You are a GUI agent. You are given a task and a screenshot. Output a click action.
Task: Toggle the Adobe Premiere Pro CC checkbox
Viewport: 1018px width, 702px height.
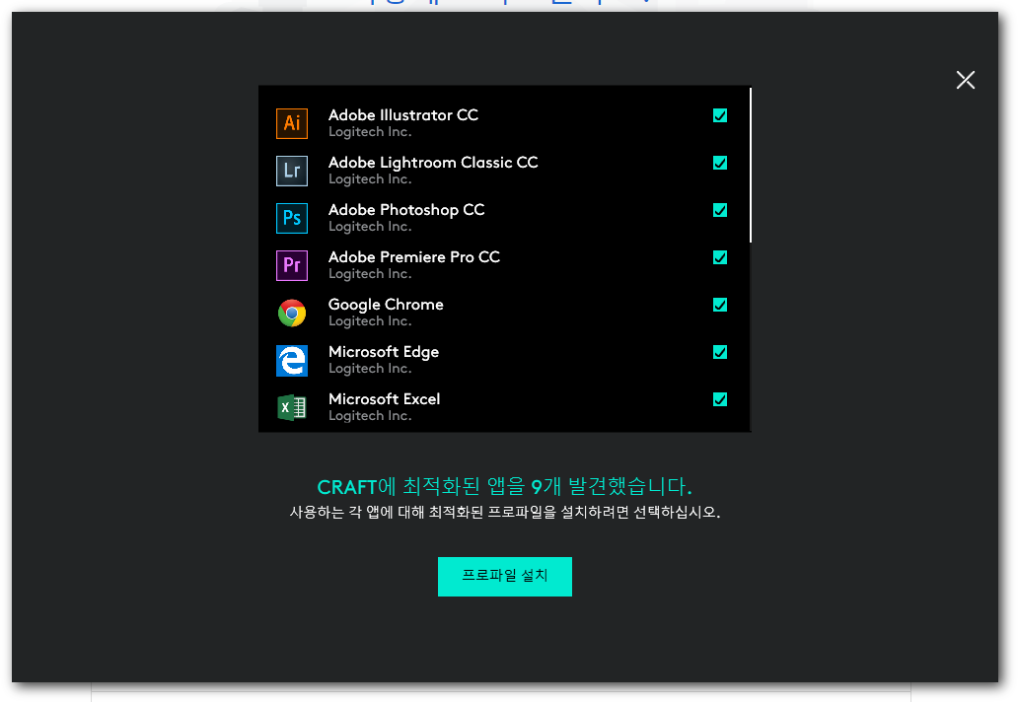coord(719,257)
